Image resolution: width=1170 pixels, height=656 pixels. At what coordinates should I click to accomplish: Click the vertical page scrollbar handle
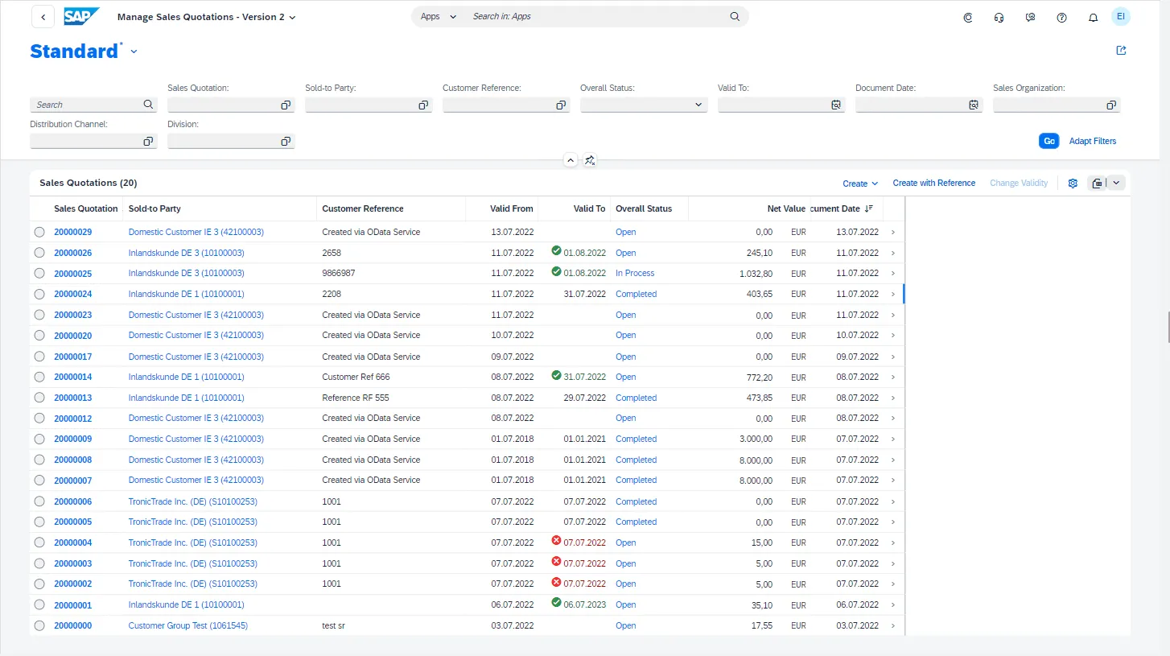[1168, 328]
